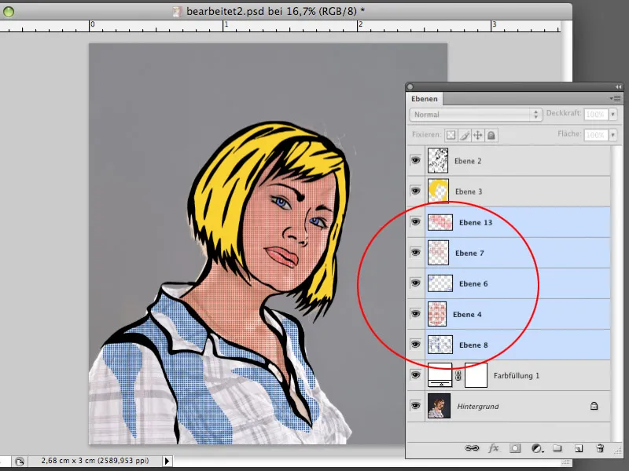Collapse the panel with double-arrow icon

point(618,86)
